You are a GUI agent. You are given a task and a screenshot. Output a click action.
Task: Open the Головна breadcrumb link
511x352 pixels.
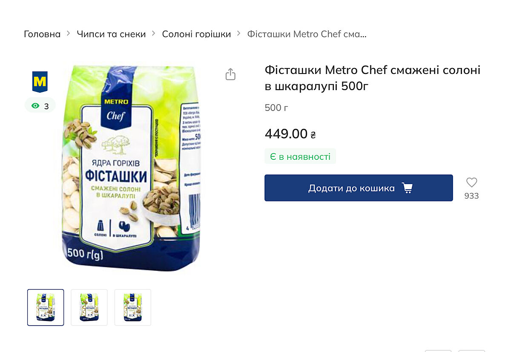(42, 34)
